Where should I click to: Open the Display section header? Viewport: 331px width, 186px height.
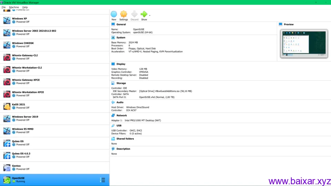[121, 64]
